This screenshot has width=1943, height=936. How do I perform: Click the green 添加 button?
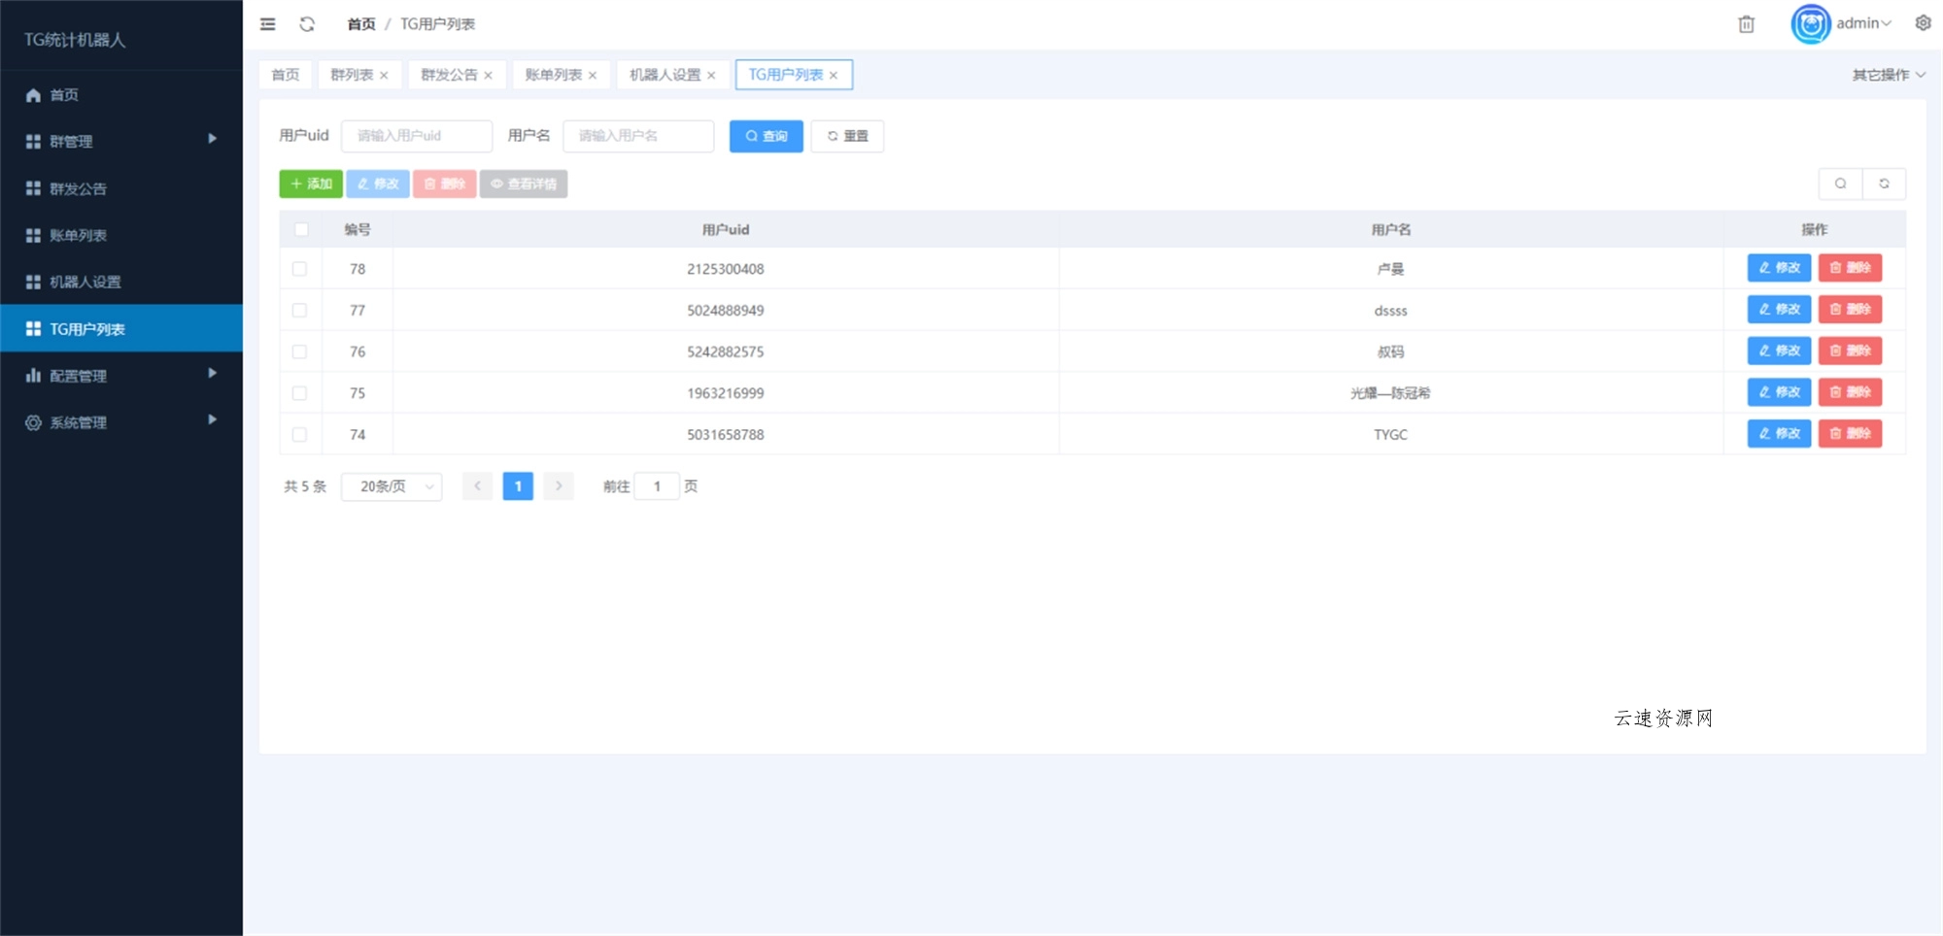[x=311, y=184]
